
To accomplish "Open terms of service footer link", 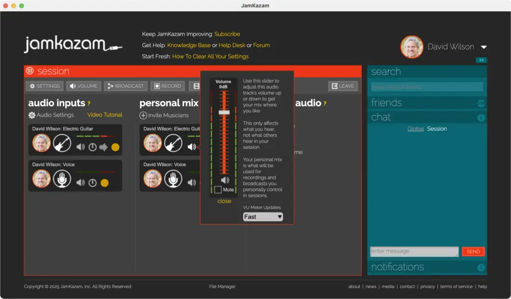I will (456, 286).
